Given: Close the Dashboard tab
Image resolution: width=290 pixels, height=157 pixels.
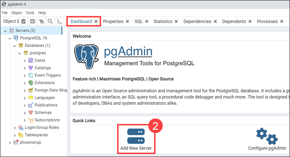Looking at the screenshot, I should [96, 21].
